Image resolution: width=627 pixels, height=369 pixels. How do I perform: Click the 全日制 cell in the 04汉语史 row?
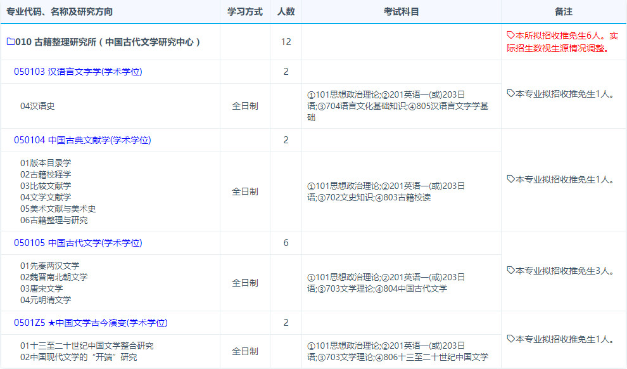(x=245, y=106)
